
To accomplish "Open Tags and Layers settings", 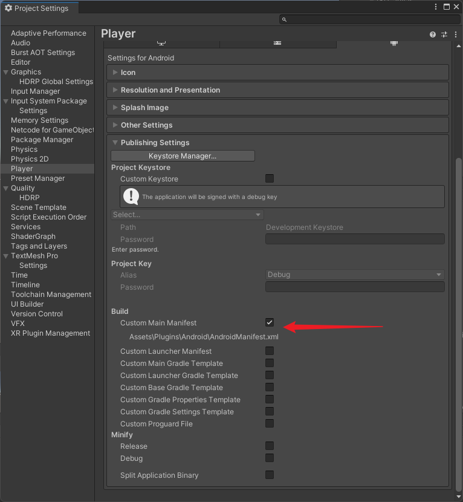I will pyautogui.click(x=39, y=246).
